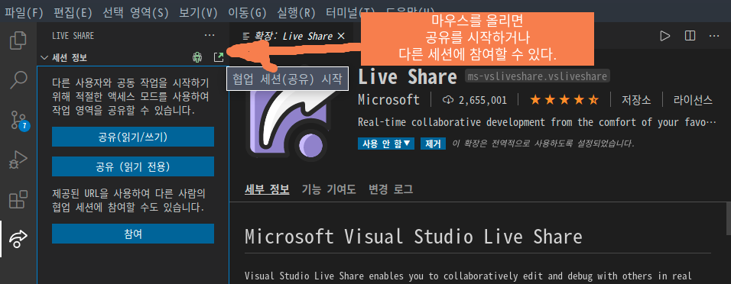
Task: Open the 실행(R) menu
Action: (296, 12)
